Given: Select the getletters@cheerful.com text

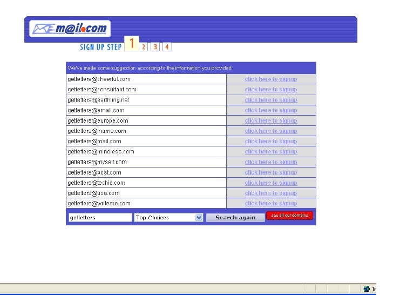Looking at the screenshot, I should click(99, 79).
